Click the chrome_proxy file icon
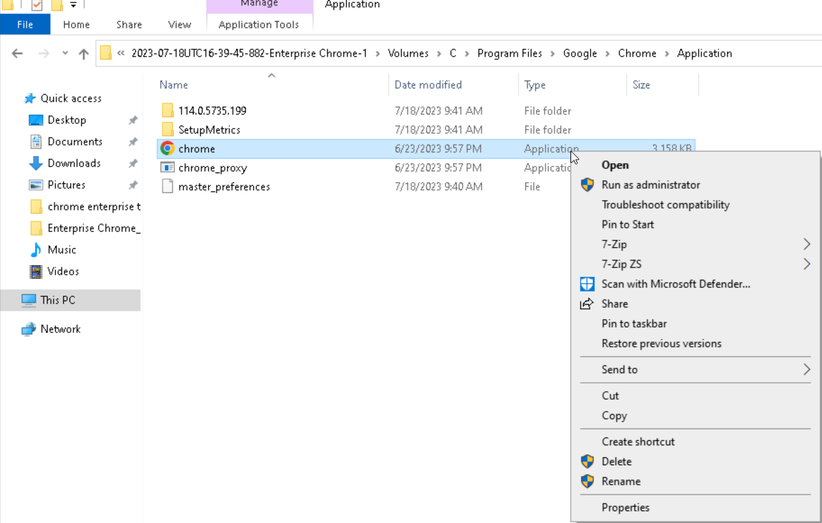This screenshot has height=523, width=822. pyautogui.click(x=167, y=168)
